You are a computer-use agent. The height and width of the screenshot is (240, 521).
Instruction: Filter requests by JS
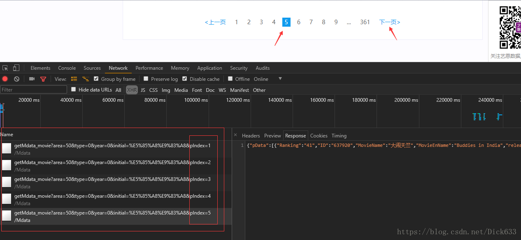click(143, 90)
